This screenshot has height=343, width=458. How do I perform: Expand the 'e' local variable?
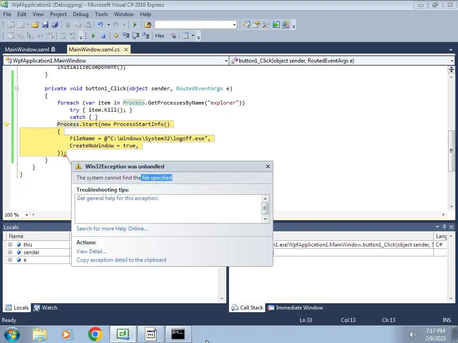click(x=10, y=259)
